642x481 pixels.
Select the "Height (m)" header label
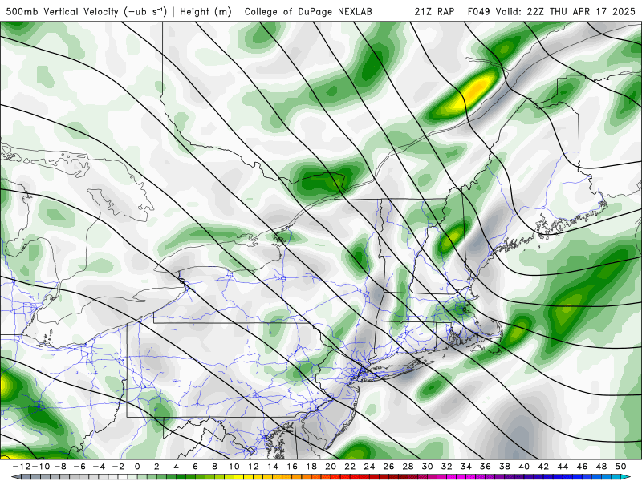205,12
